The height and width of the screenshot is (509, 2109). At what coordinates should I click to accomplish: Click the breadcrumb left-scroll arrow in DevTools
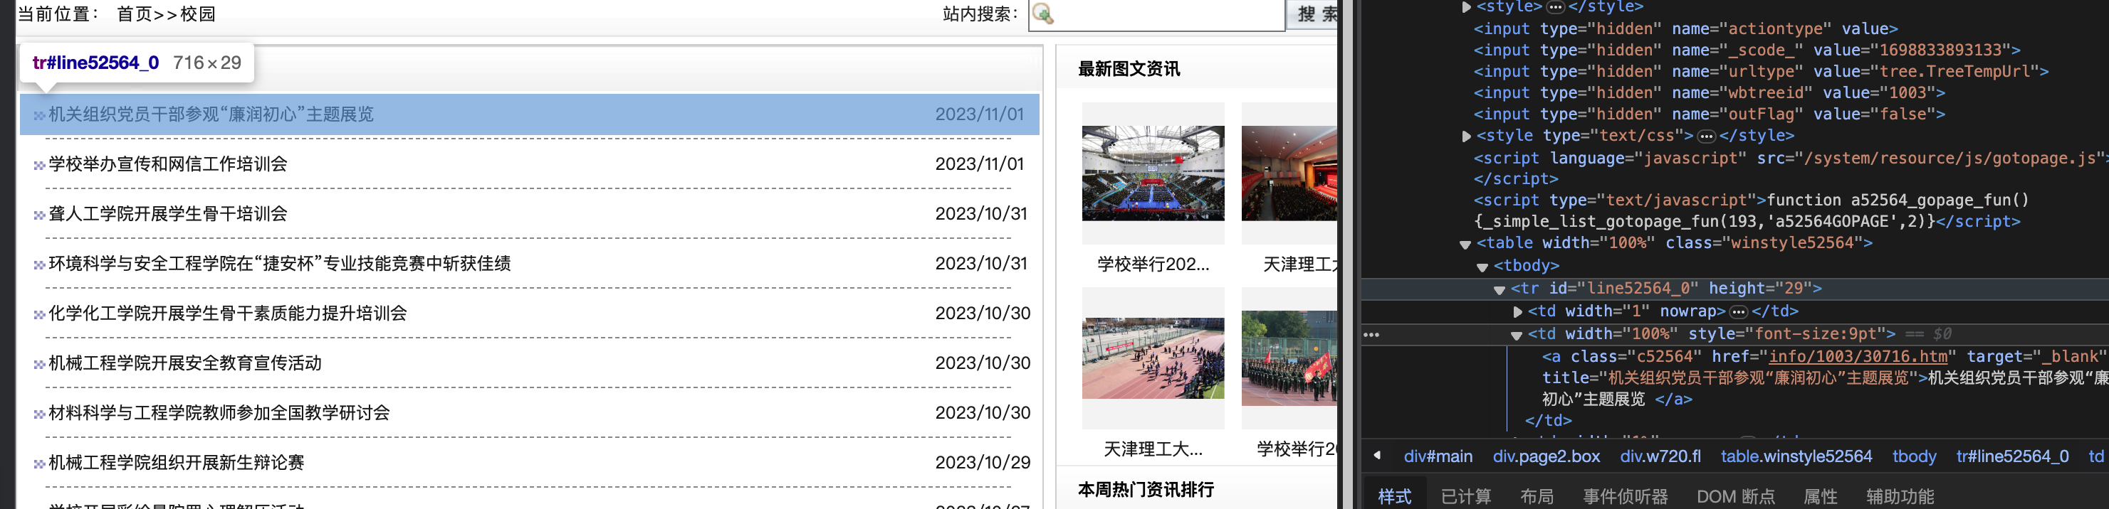1377,456
